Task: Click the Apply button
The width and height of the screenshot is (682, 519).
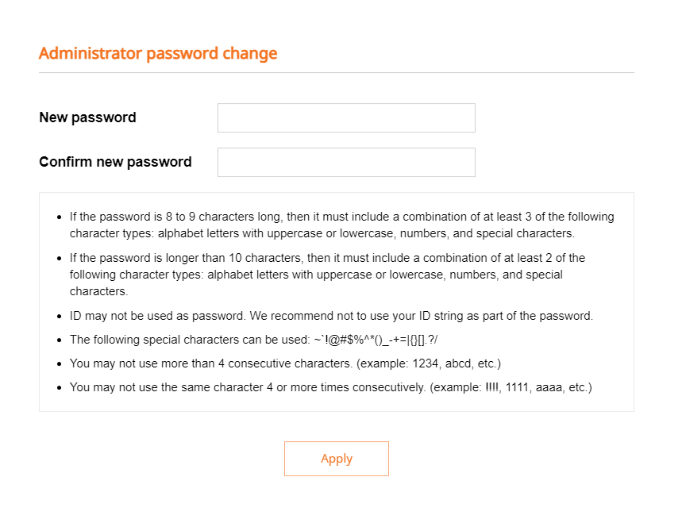Action: pyautogui.click(x=336, y=459)
